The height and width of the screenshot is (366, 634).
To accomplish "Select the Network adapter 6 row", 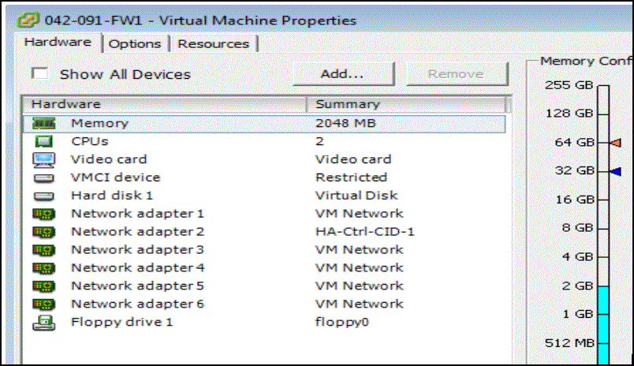I will click(x=137, y=304).
